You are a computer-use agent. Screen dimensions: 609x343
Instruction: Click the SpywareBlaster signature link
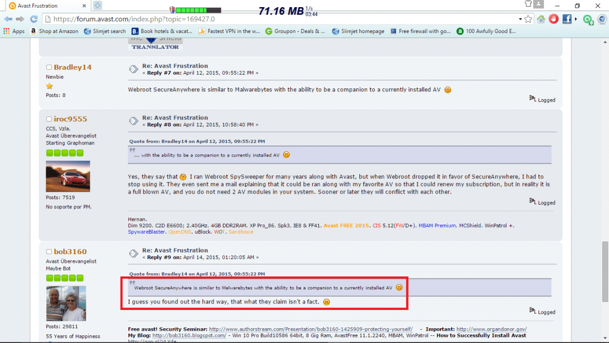tap(147, 232)
